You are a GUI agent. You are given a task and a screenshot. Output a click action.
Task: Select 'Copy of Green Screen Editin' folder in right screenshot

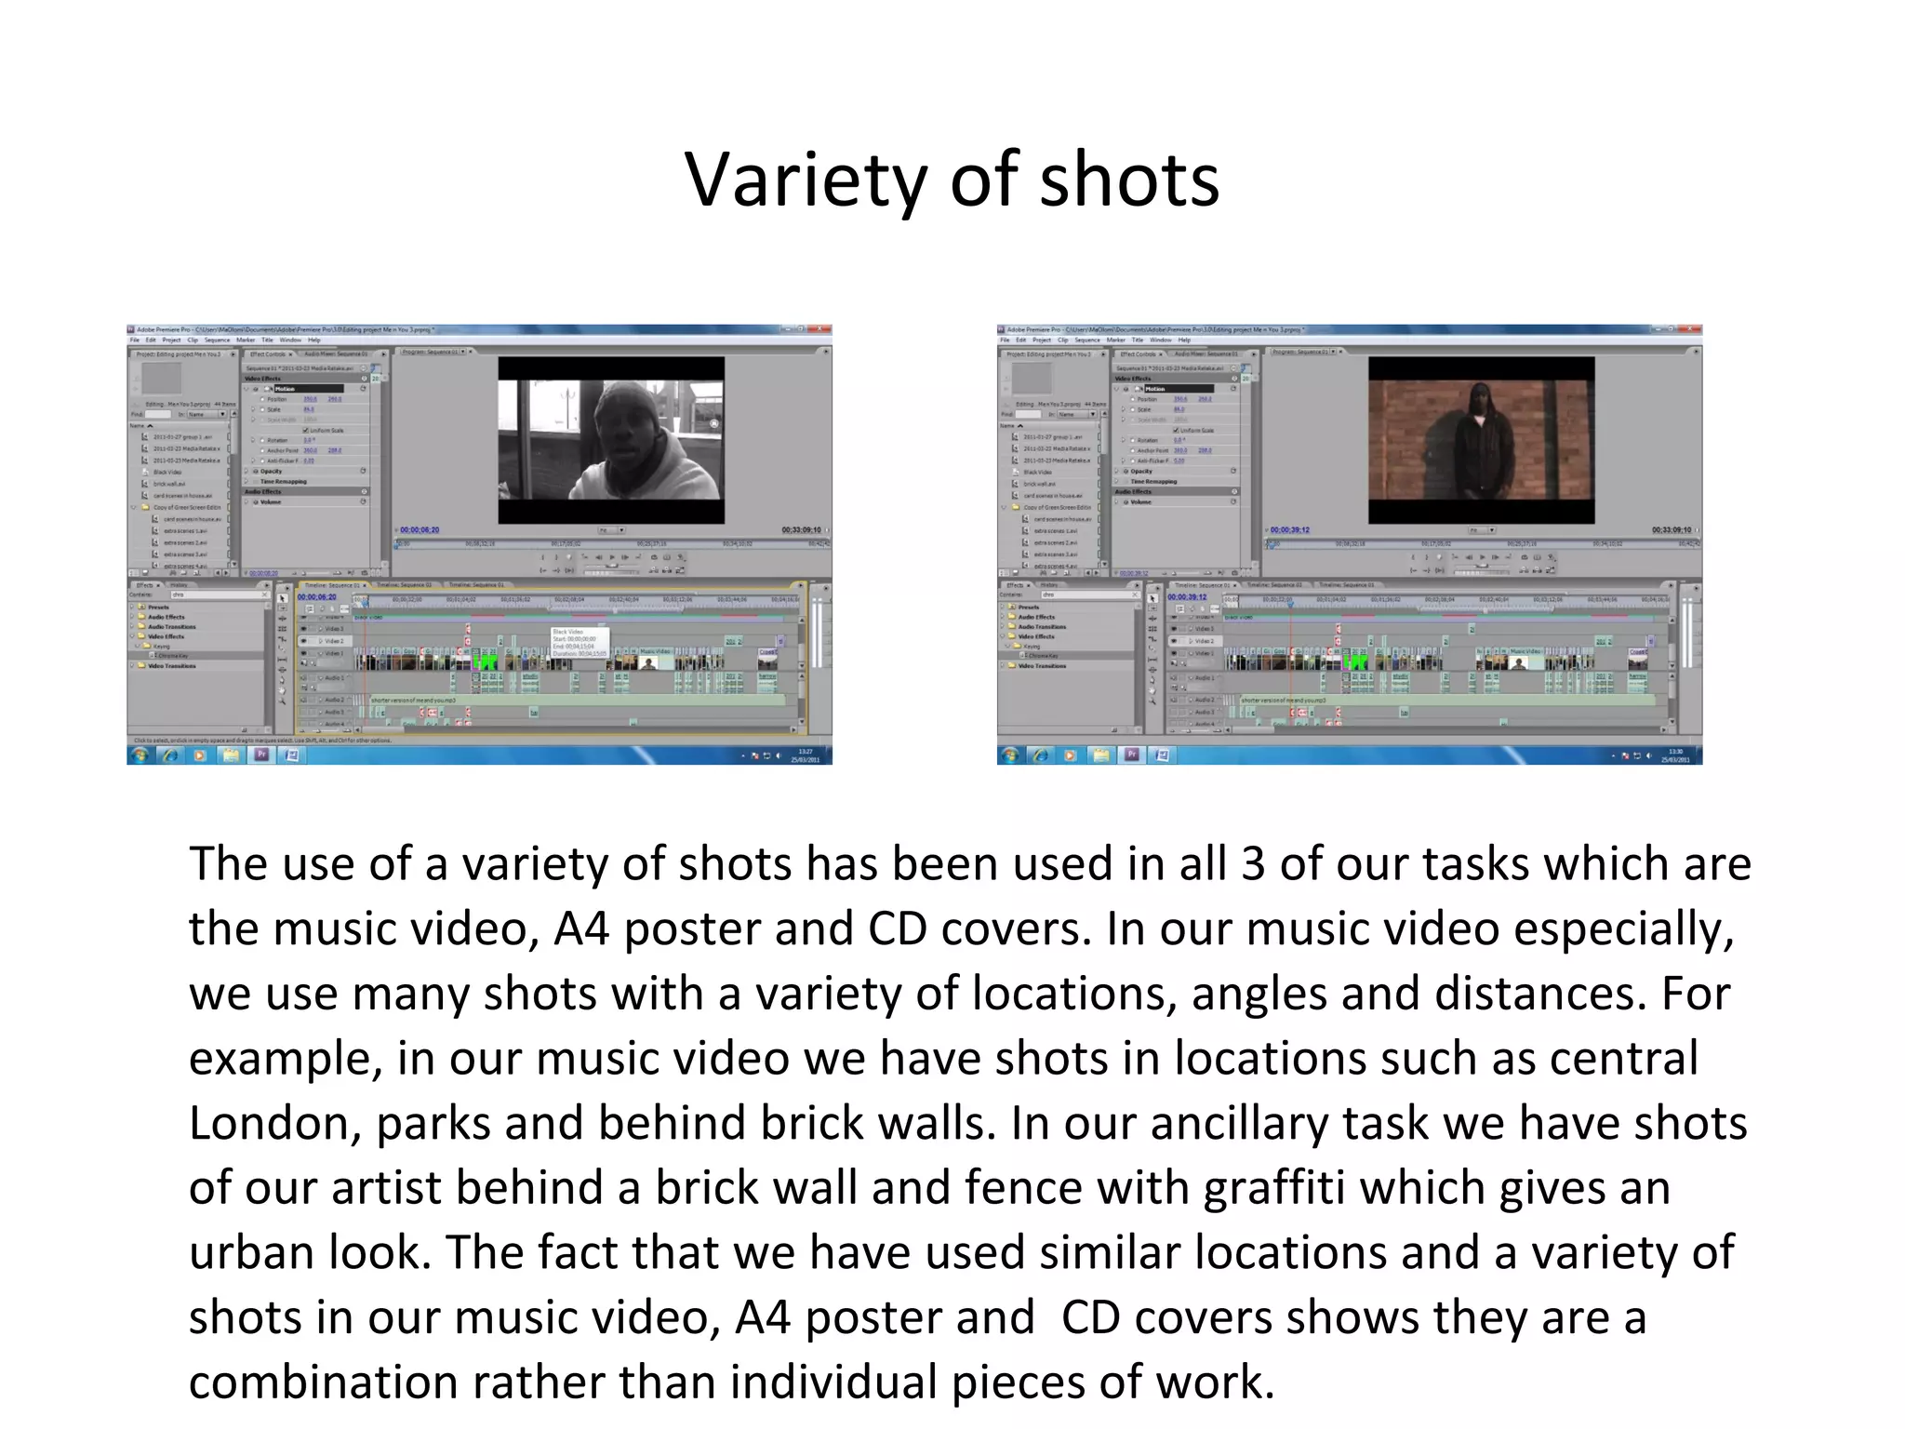pyautogui.click(x=1058, y=507)
